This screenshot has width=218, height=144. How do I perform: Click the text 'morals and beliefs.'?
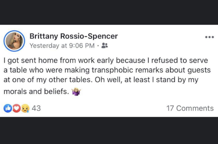click(36, 92)
